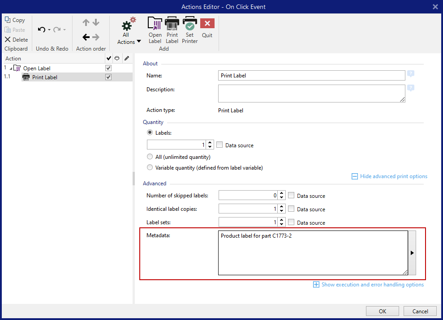Uncheck enabled checkbox for Open Label
Viewport: 443px width, 320px height.
pos(108,68)
